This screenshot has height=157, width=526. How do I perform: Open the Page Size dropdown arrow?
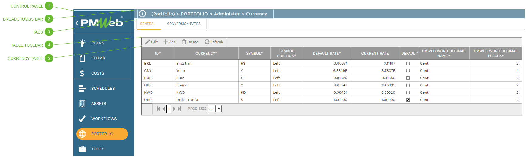pyautogui.click(x=219, y=109)
